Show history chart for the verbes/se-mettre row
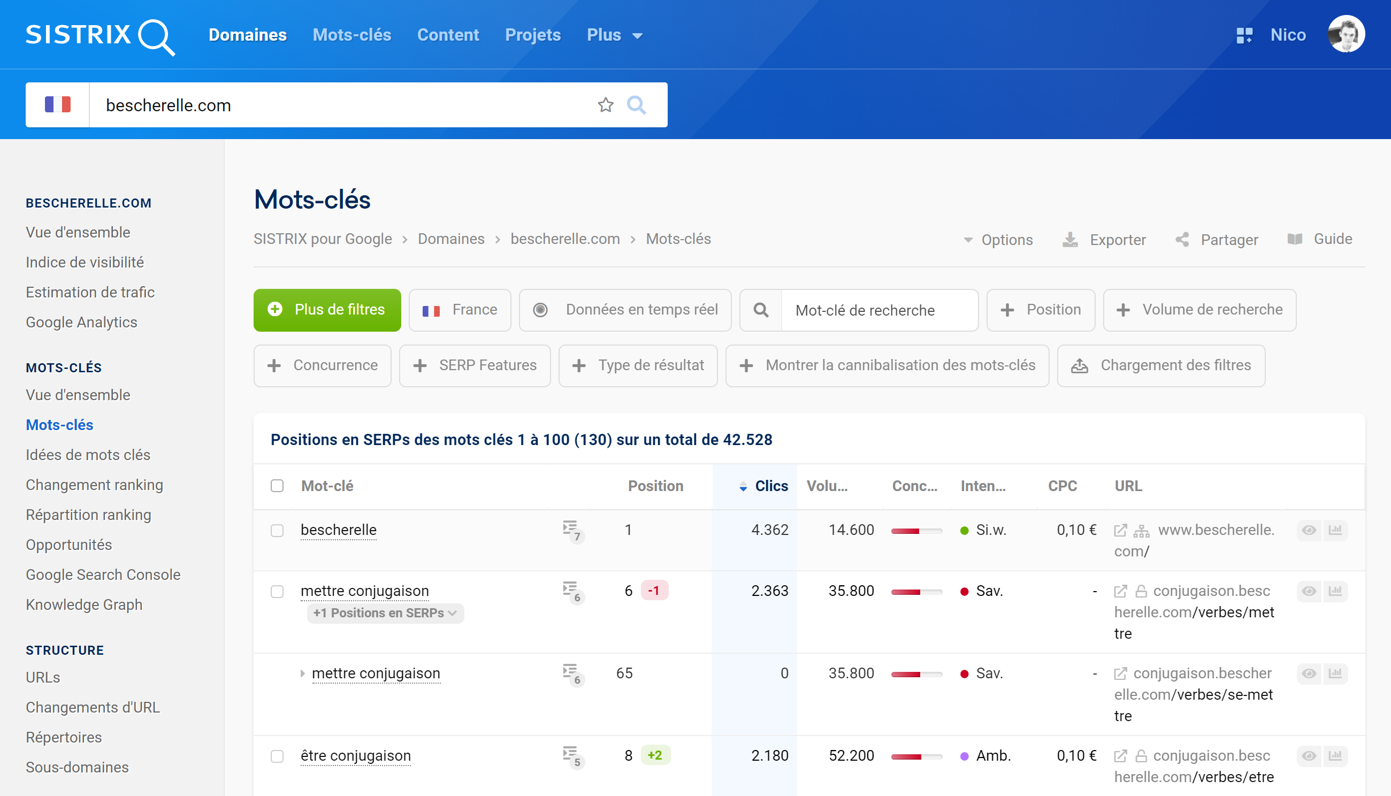Viewport: 1391px width, 796px height. pyautogui.click(x=1335, y=673)
